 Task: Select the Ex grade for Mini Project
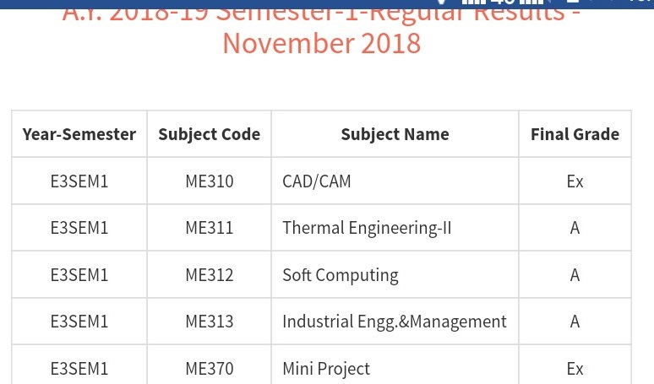pos(575,369)
